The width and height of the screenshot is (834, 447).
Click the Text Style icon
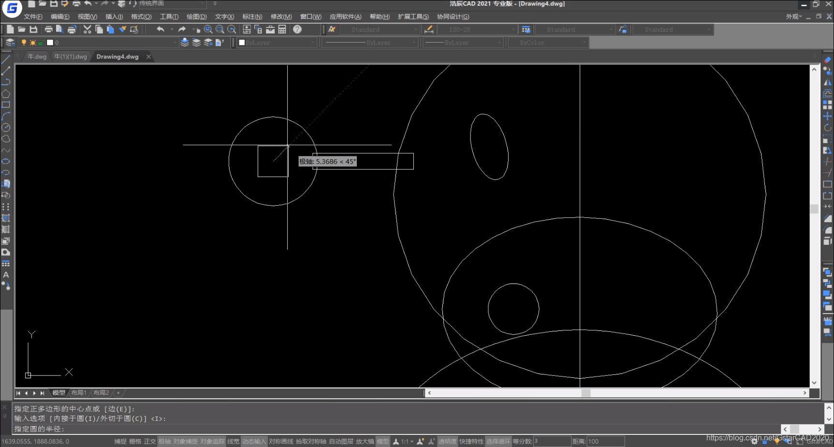point(332,30)
